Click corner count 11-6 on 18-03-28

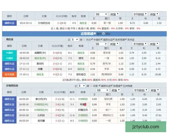tap(72, 115)
